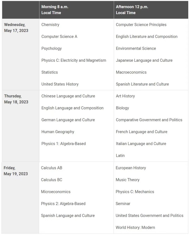Viewport: 190px width, 235px height.
Task: Select the Wednesday, May 17, 2023 date cell
Action: pyautogui.click(x=21, y=54)
